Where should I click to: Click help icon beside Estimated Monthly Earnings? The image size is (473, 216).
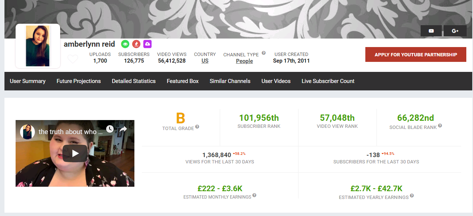(254, 195)
